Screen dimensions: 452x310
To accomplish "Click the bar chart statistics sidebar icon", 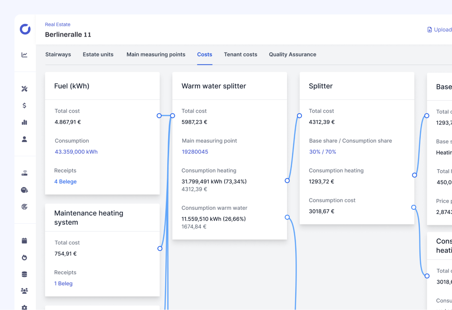I will tap(24, 122).
